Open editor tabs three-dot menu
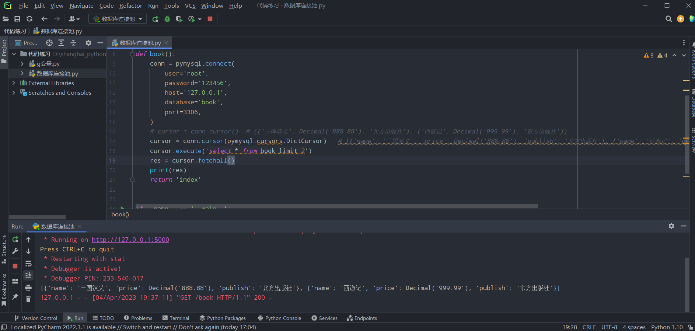This screenshot has width=695, height=331. [x=684, y=43]
